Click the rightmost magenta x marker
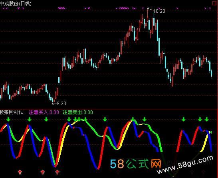The height and width of the screenshot is (178, 218). point(210,8)
